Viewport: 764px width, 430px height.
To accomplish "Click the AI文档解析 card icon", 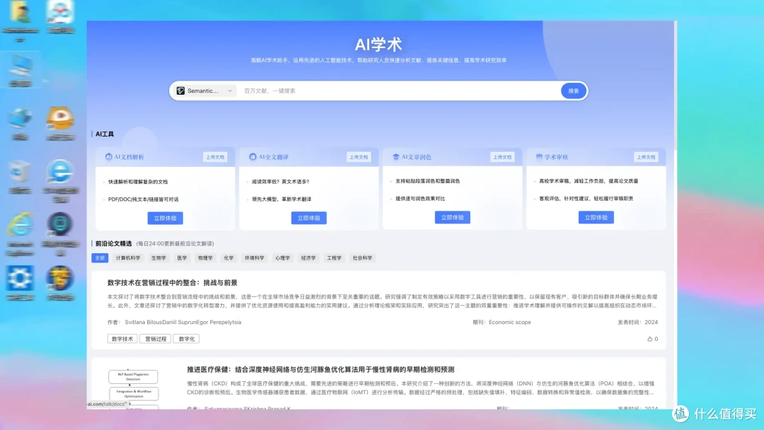I will 109,157.
